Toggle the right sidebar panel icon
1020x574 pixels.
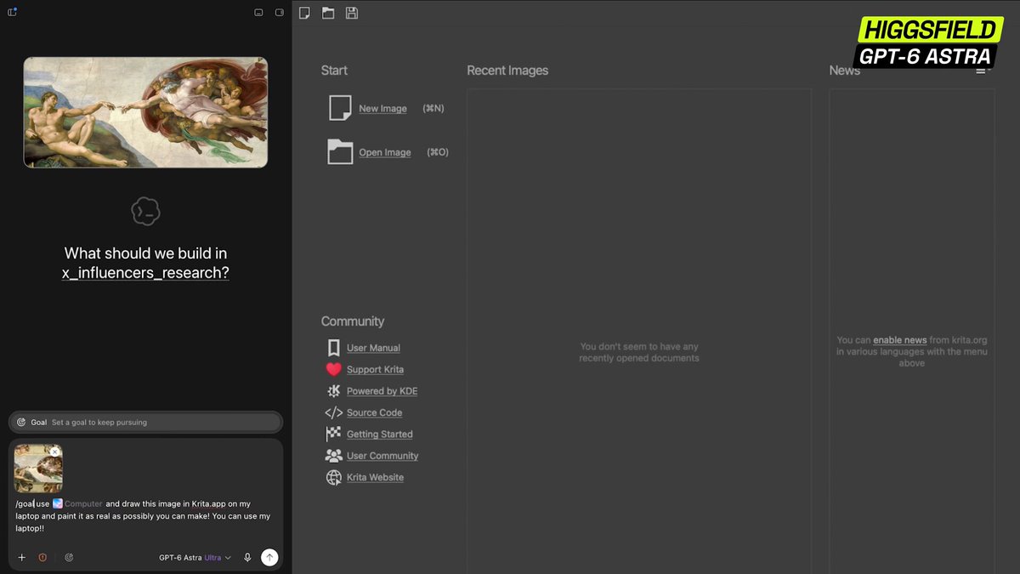click(280, 13)
